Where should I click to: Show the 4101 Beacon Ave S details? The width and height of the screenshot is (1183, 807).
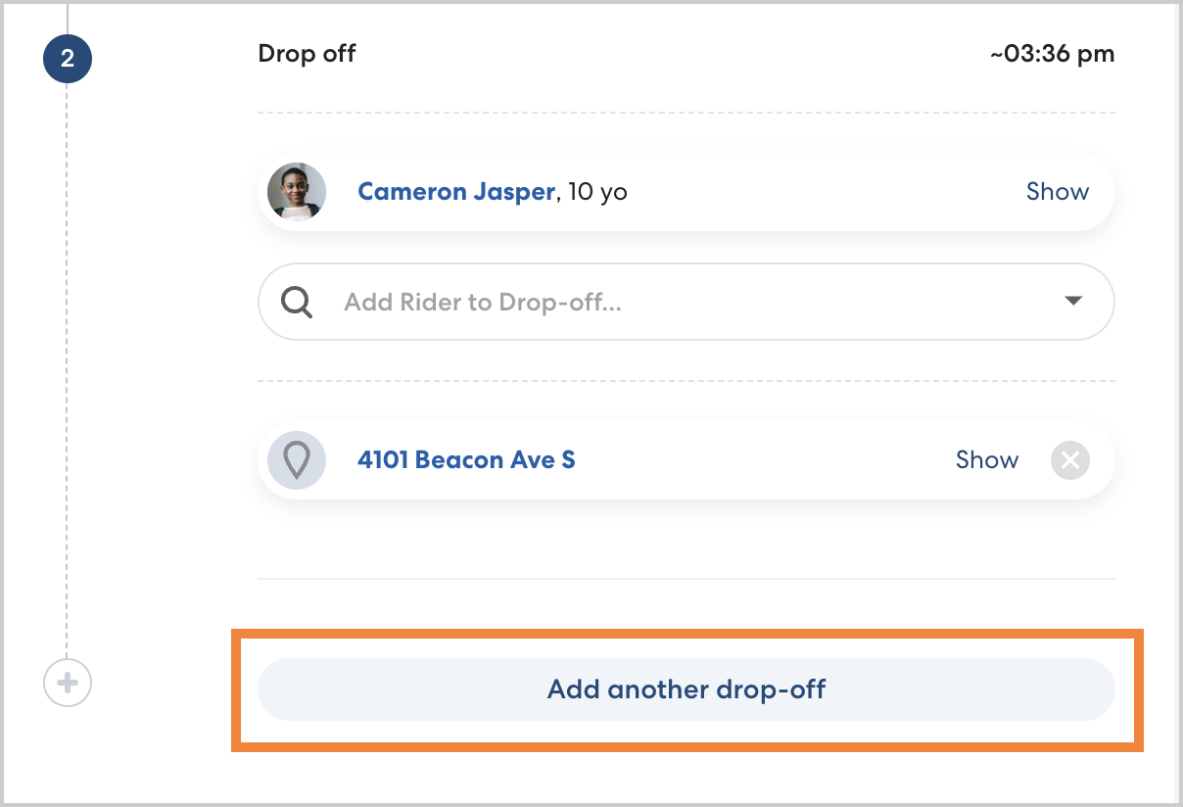(986, 459)
